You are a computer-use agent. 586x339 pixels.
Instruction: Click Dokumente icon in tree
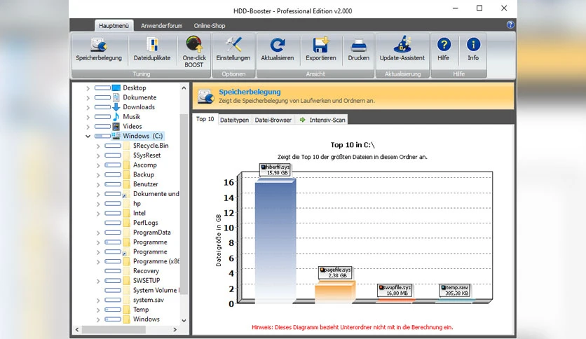[x=116, y=97]
